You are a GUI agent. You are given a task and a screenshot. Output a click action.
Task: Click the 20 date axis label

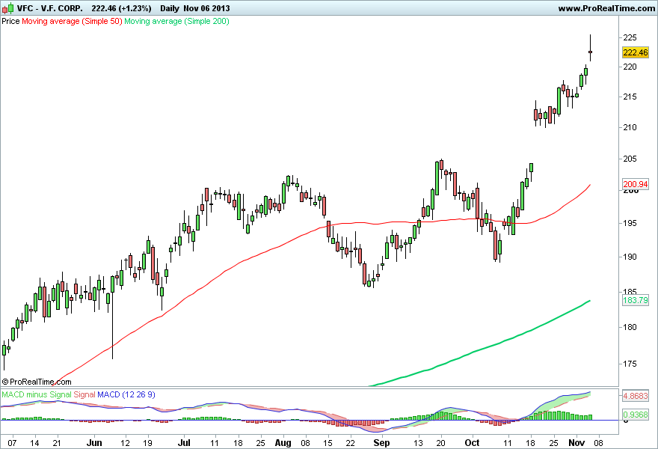click(x=440, y=443)
